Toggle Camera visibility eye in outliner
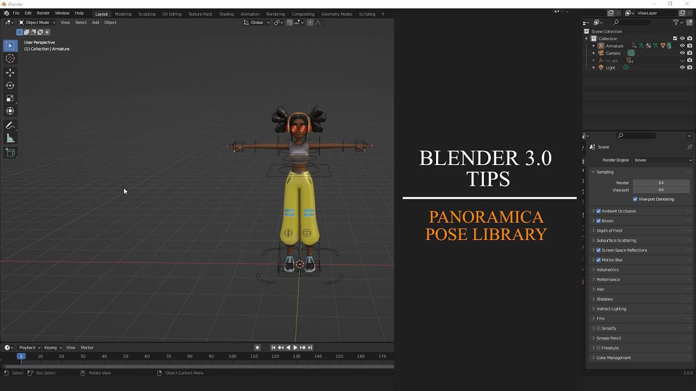The image size is (696, 391). pyautogui.click(x=682, y=53)
